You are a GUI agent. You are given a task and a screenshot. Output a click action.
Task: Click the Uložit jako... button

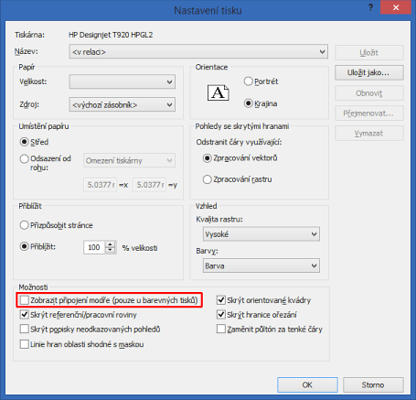(x=369, y=72)
